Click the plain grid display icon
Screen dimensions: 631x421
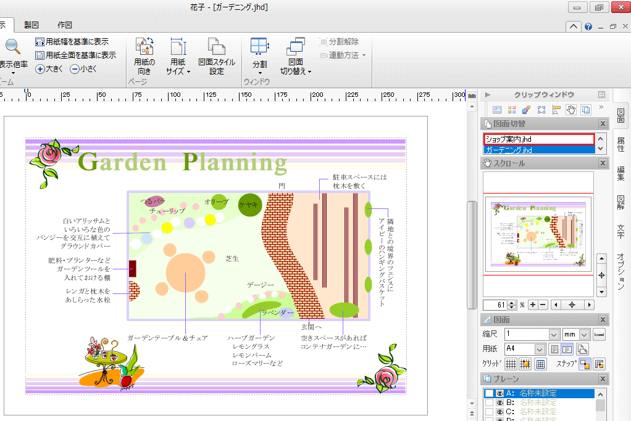pos(511,364)
